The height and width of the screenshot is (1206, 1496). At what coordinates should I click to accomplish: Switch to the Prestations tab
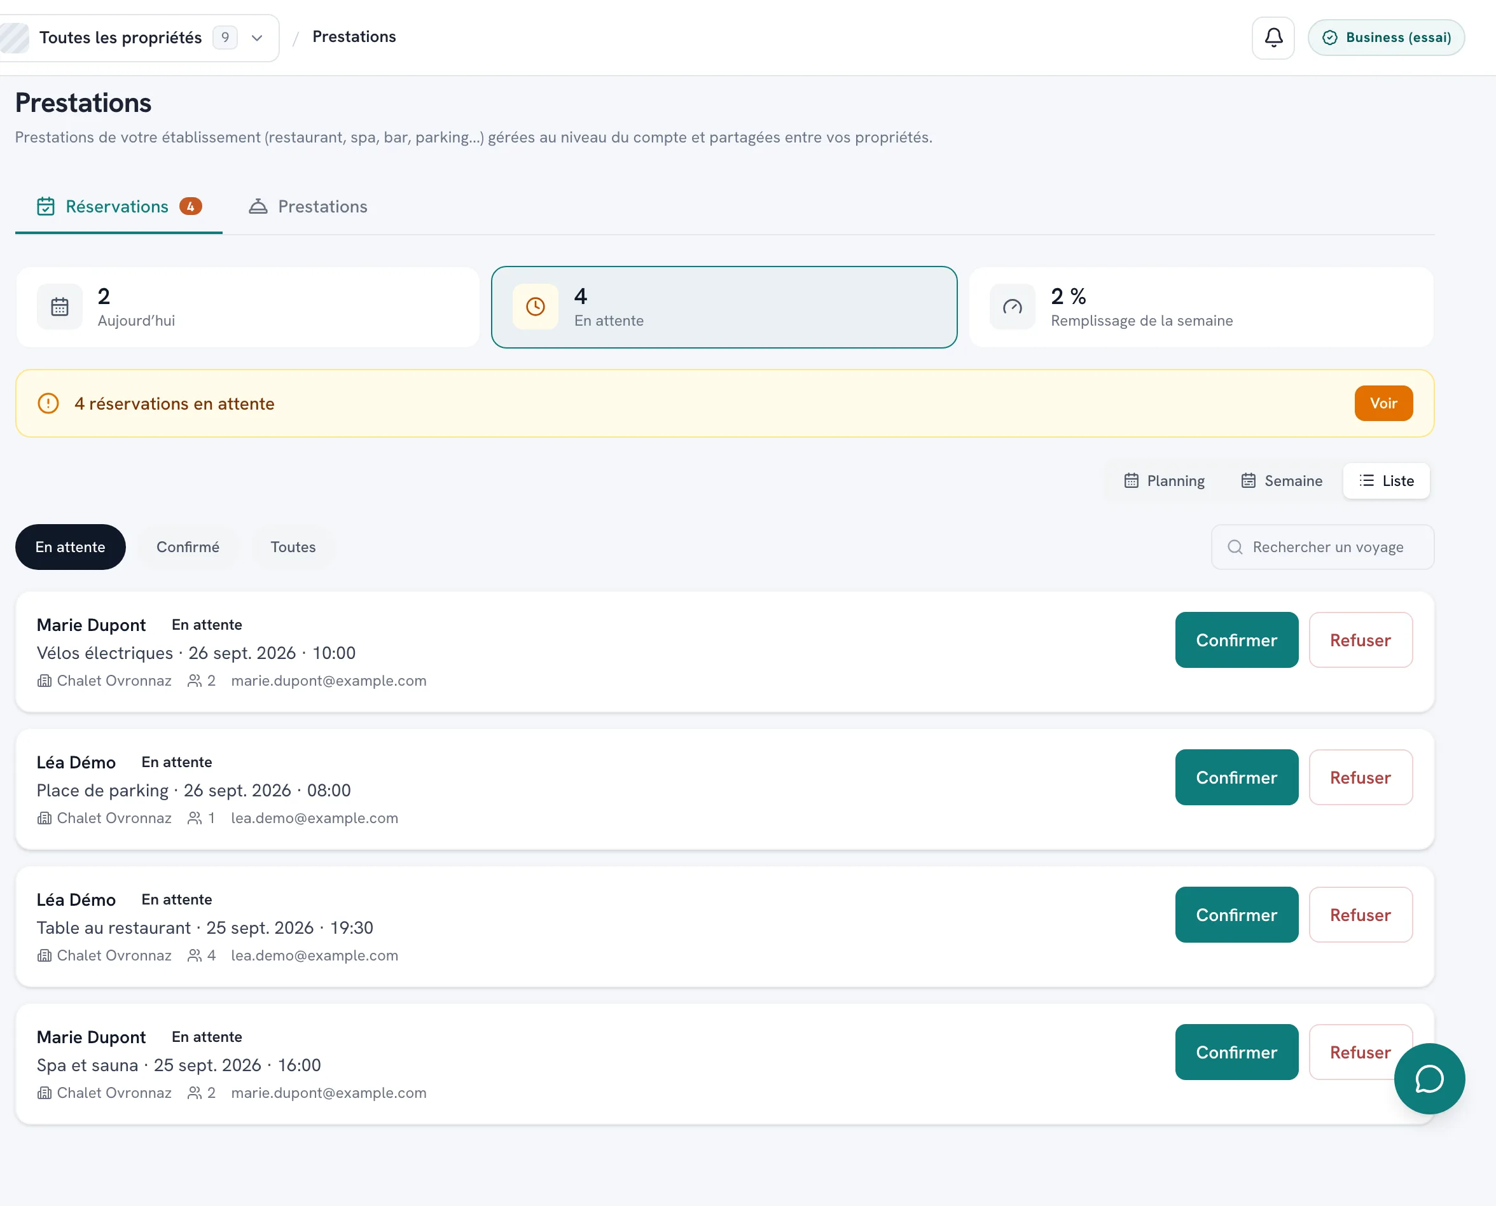[308, 206]
